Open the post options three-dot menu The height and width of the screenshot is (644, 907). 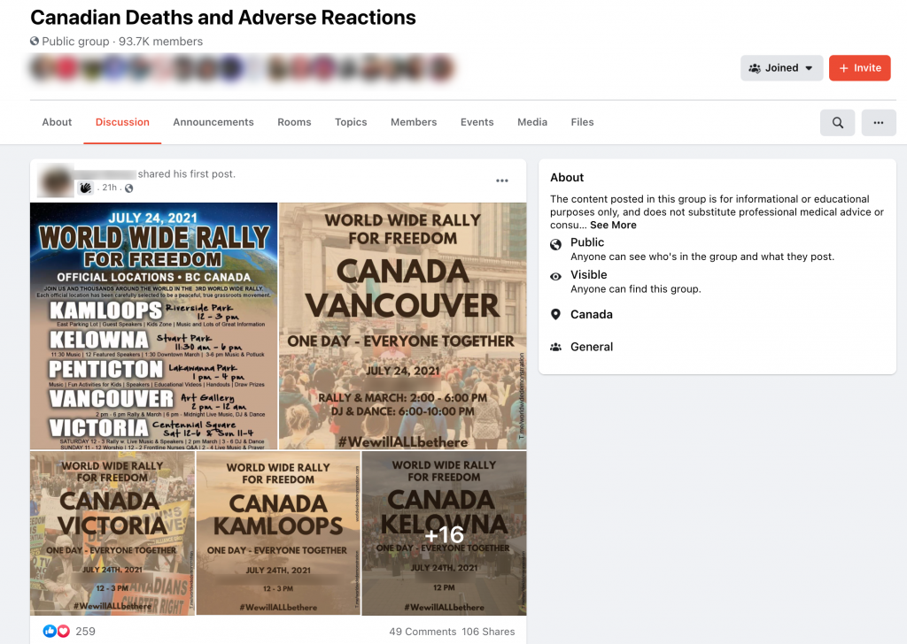502,180
